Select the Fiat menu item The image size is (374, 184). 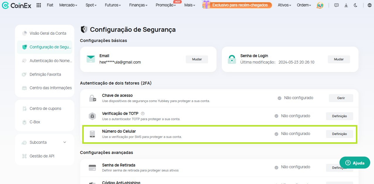pyautogui.click(x=50, y=5)
